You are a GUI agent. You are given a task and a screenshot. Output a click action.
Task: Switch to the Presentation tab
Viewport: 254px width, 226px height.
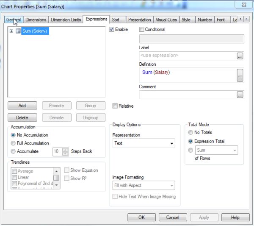[x=139, y=20]
